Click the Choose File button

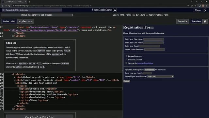pos(150,70)
